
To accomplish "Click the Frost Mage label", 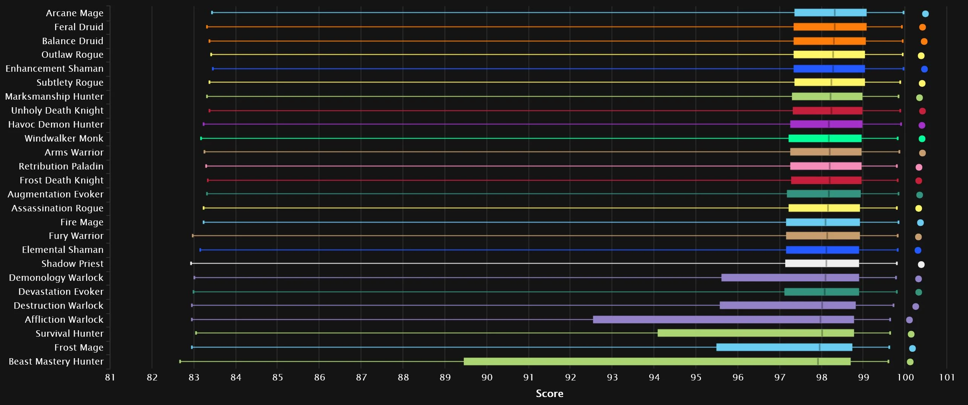I will 79,348.
